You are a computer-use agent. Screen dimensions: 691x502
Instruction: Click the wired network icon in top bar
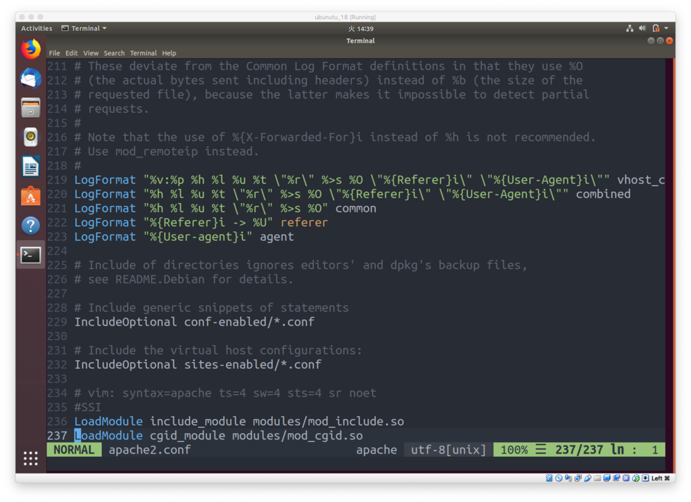630,28
